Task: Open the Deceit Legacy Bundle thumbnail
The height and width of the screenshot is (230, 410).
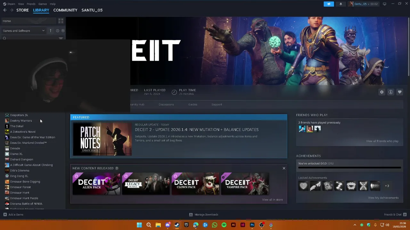Action: click(146, 184)
